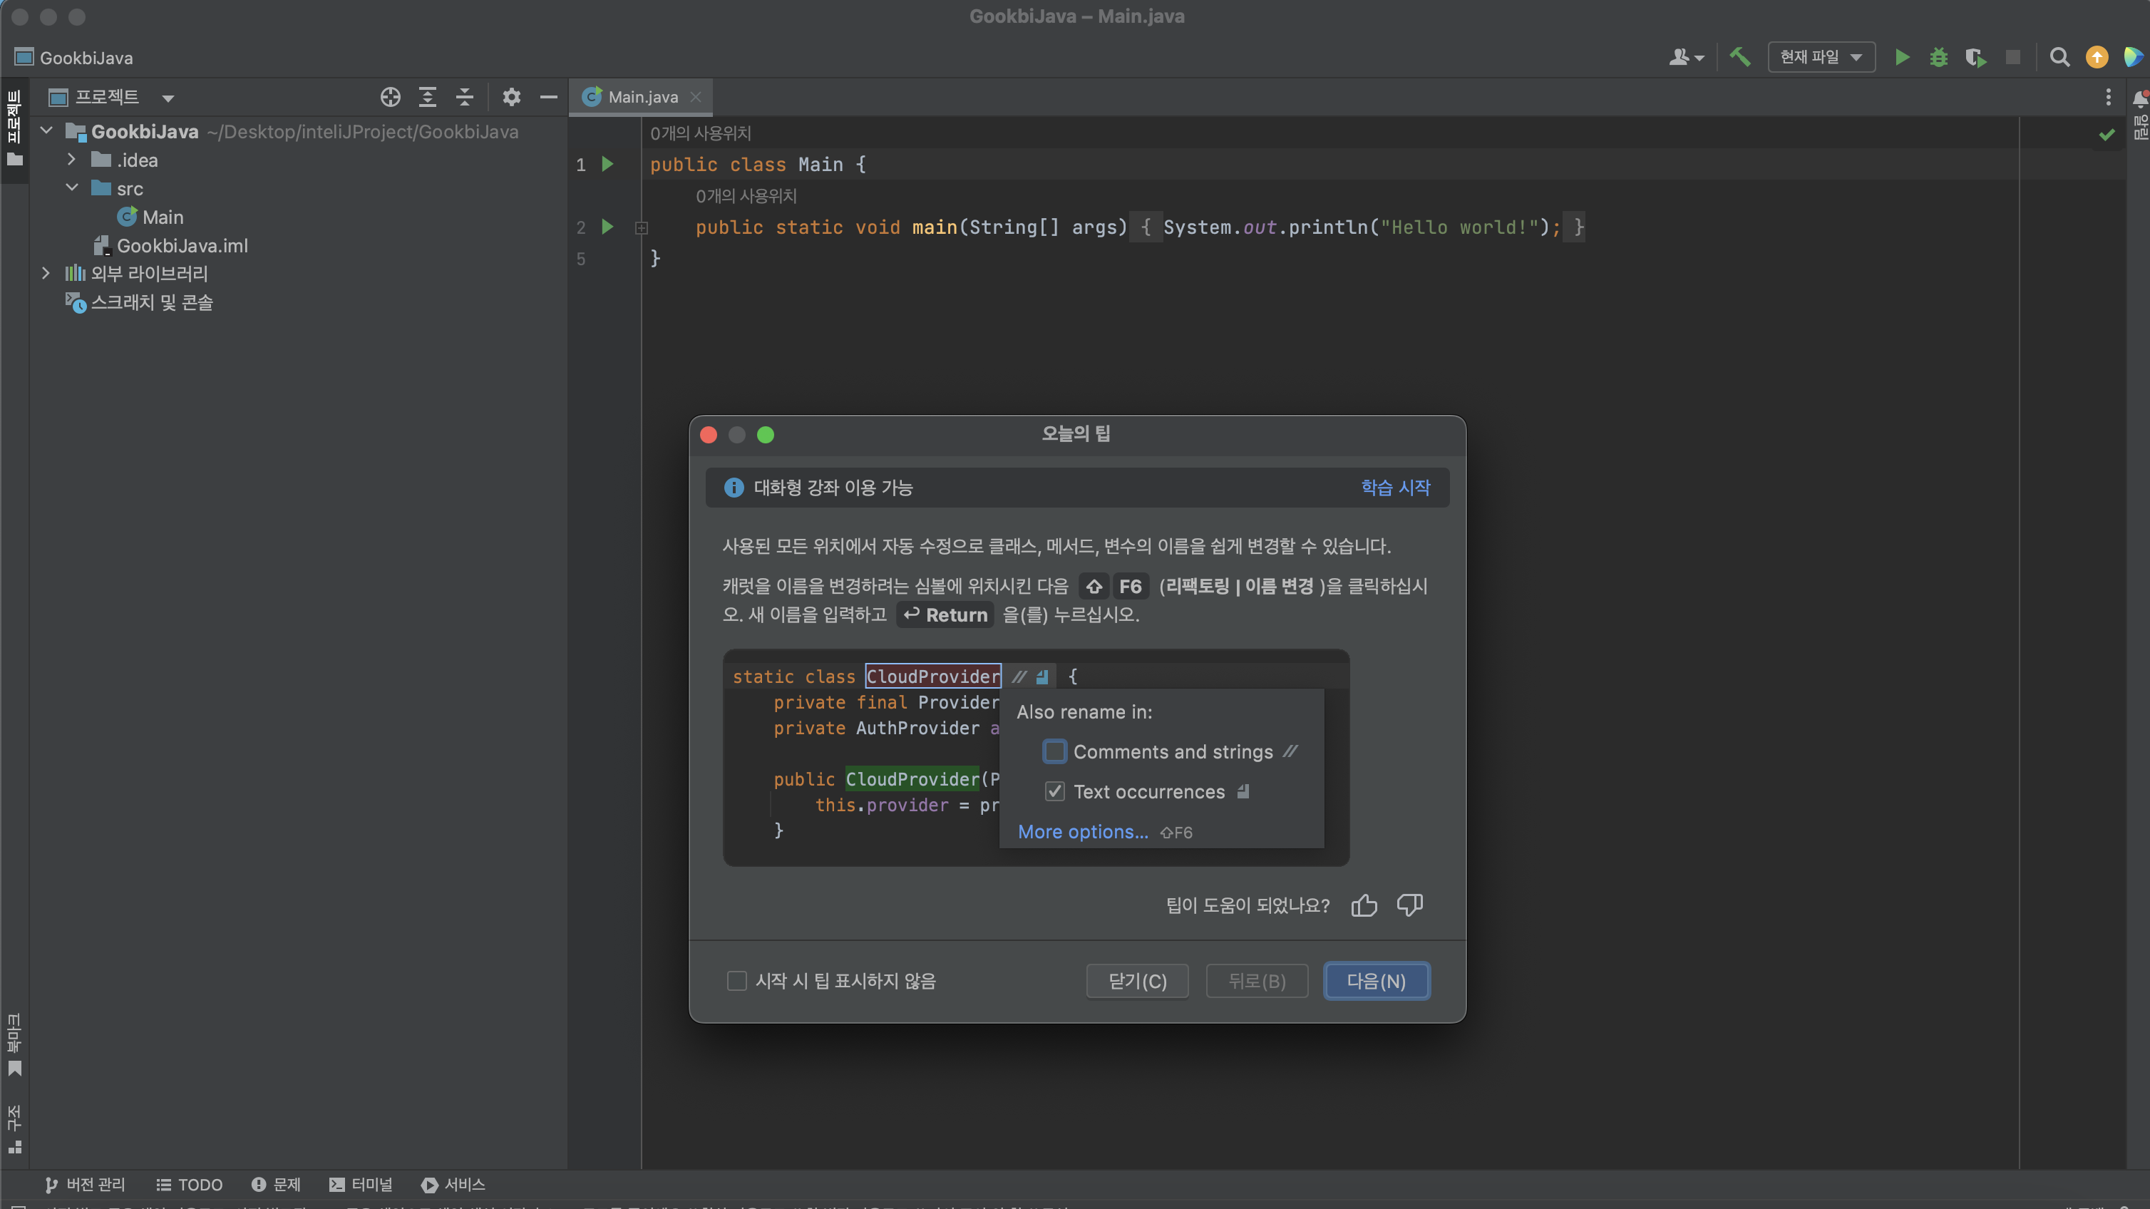Click the Build project hammer icon
2150x1209 pixels.
click(1739, 57)
